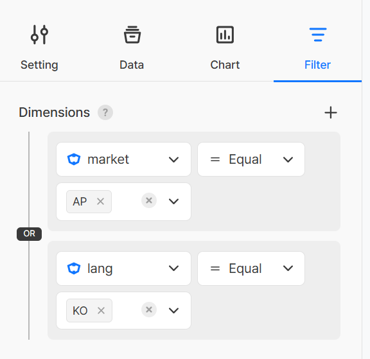The image size is (370, 359).
Task: Switch to the Chart tab label
Action: tap(225, 65)
